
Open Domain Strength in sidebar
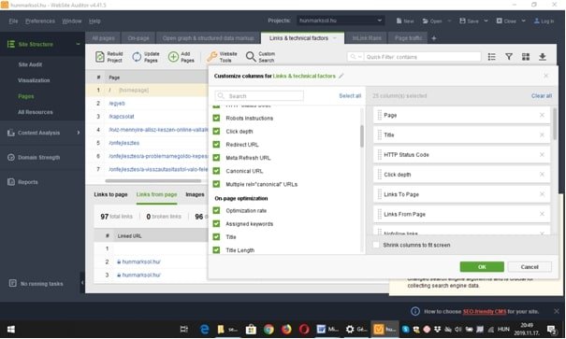[38, 158]
